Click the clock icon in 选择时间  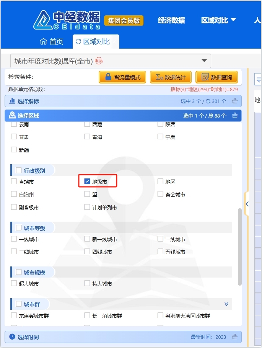coord(12,337)
